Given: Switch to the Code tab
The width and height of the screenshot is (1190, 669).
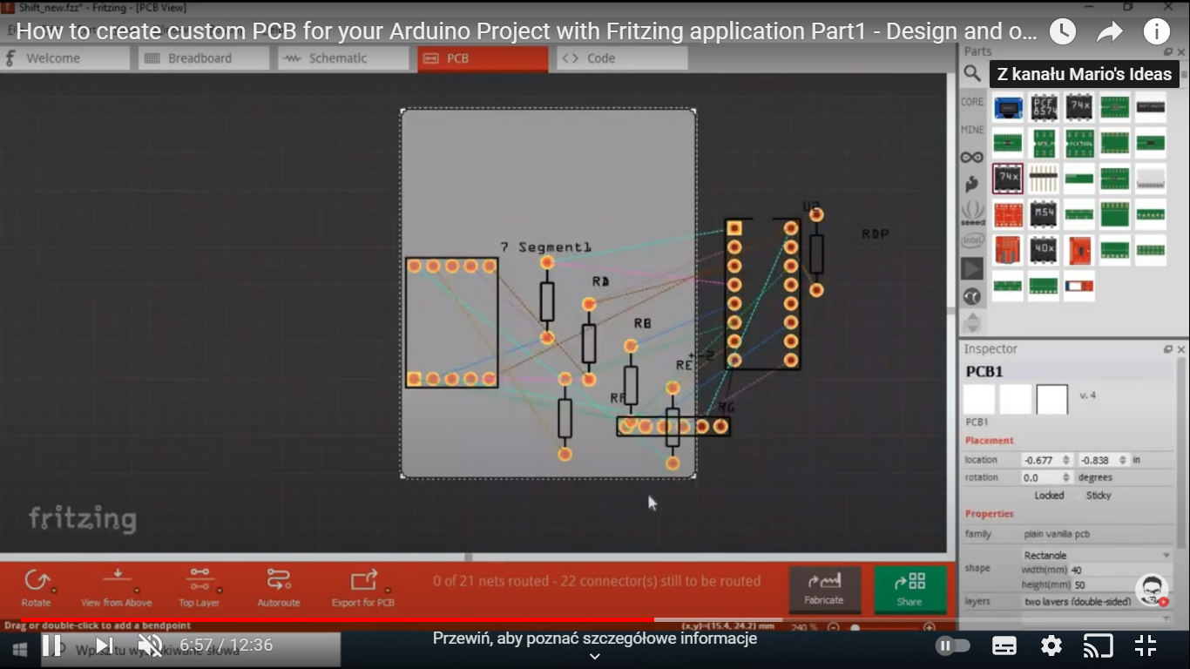Looking at the screenshot, I should tap(622, 58).
